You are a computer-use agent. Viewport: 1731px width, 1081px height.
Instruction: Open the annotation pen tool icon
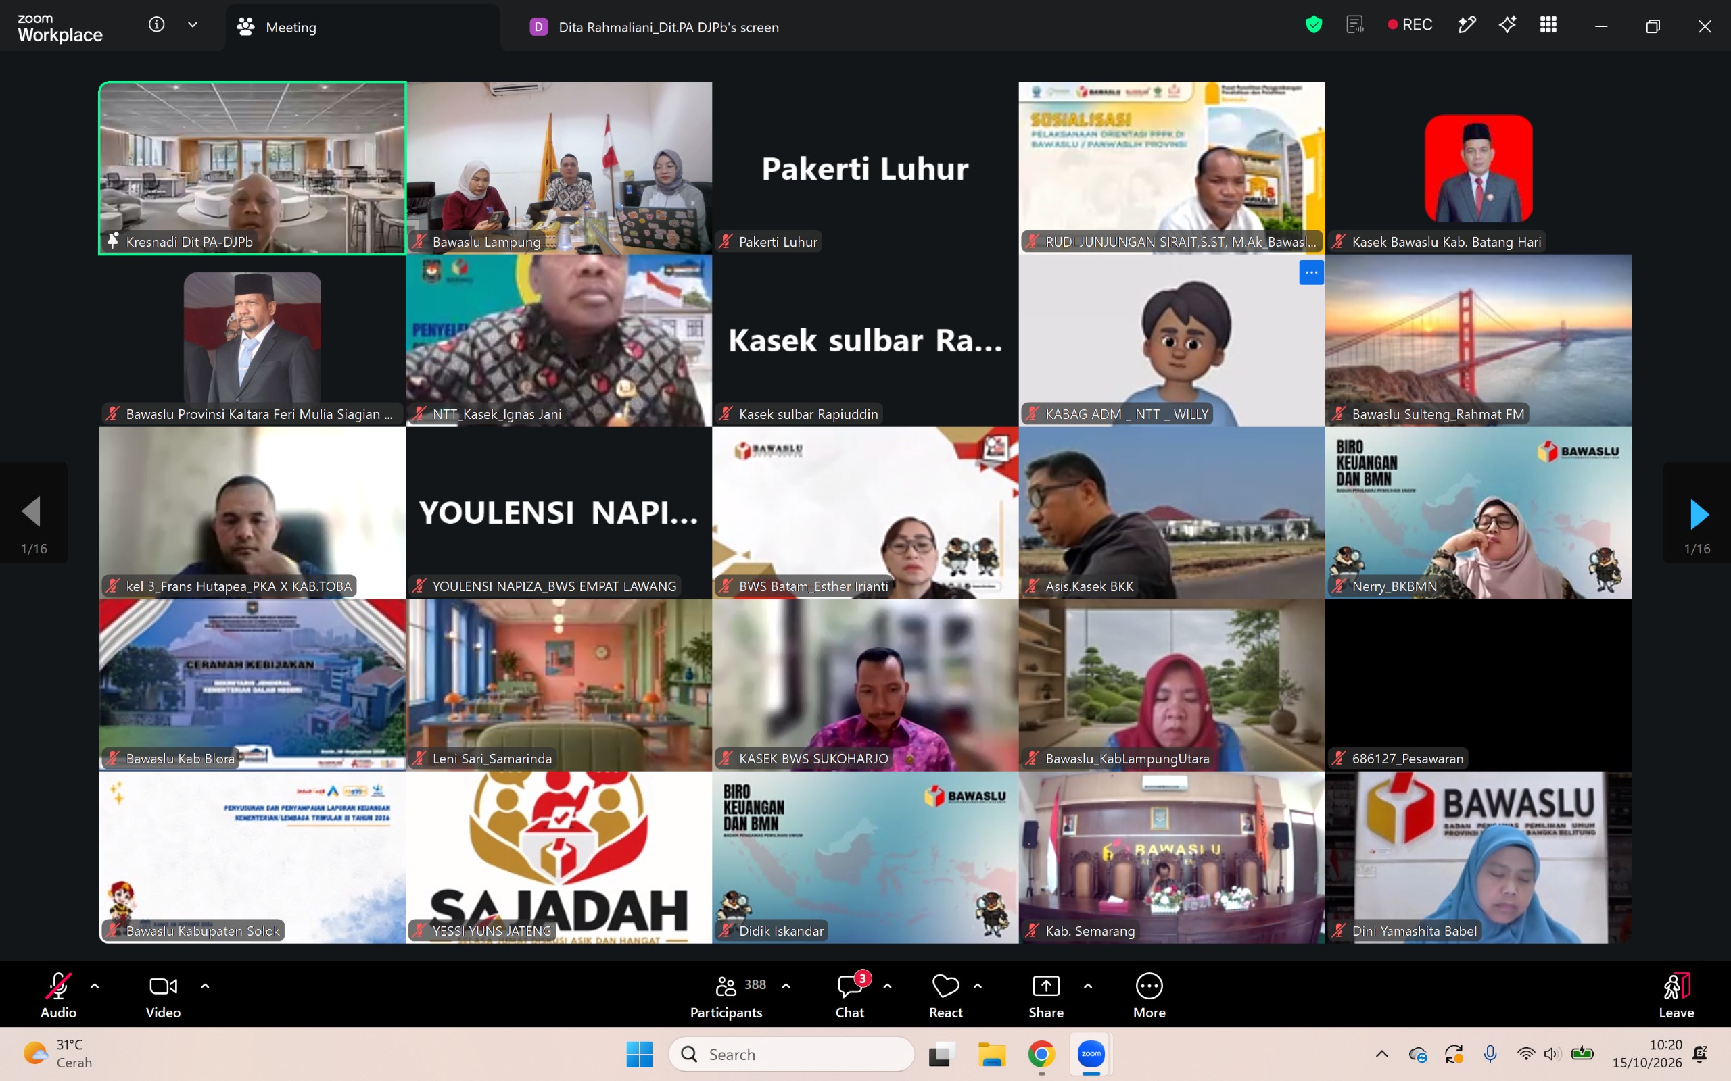point(1467,25)
